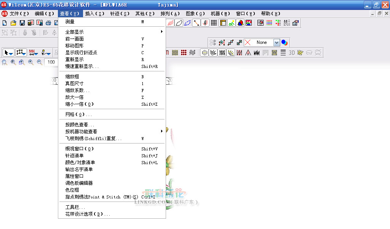Image resolution: width=390 pixels, height=229 pixels.
Task: Click the red dotted grid stitch icon
Action: click(x=184, y=53)
